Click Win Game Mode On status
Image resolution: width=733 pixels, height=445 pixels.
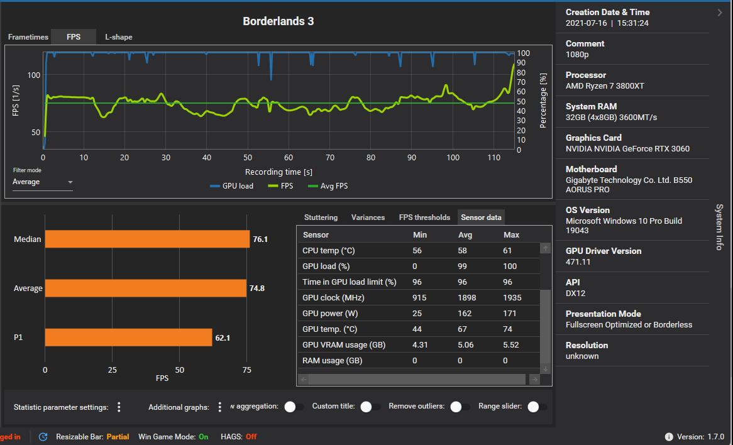(x=174, y=437)
